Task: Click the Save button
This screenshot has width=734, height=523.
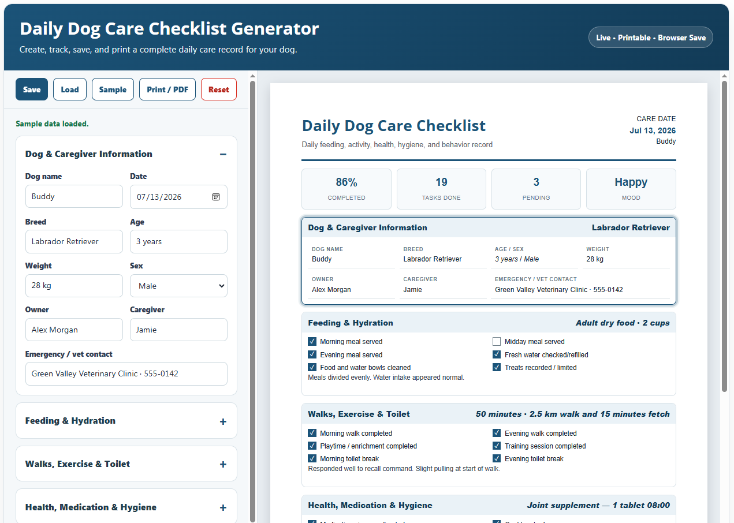Action: [32, 89]
